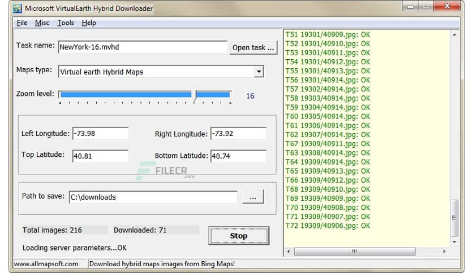473x273 pixels.
Task: Click the application icon in title bar
Action: click(18, 8)
